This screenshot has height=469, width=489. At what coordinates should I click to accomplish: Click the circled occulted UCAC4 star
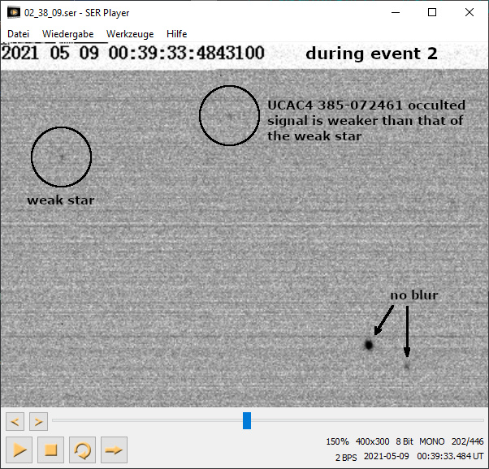point(229,116)
